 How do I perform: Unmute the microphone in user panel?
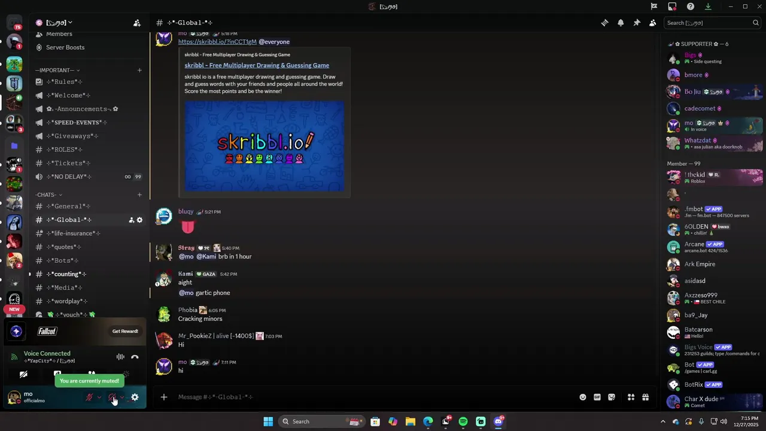tap(89, 397)
